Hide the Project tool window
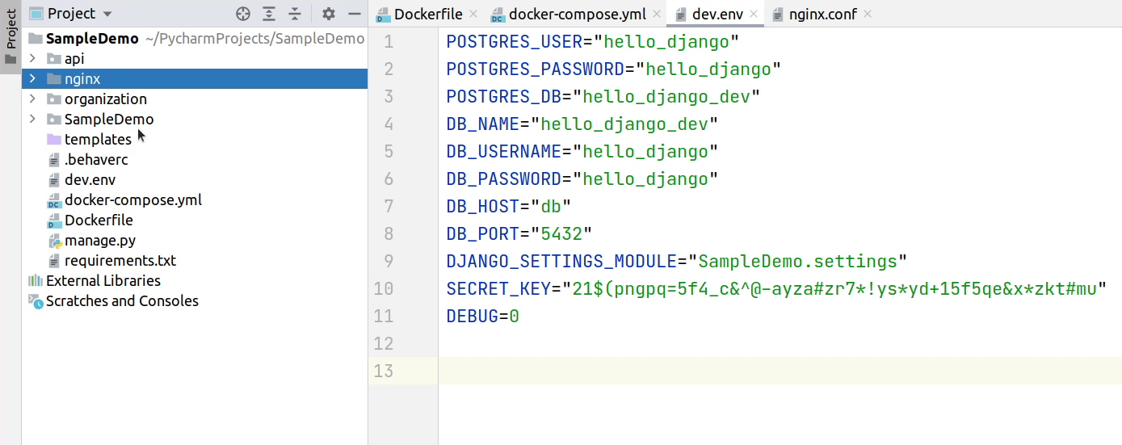1122x445 pixels. 354,14
